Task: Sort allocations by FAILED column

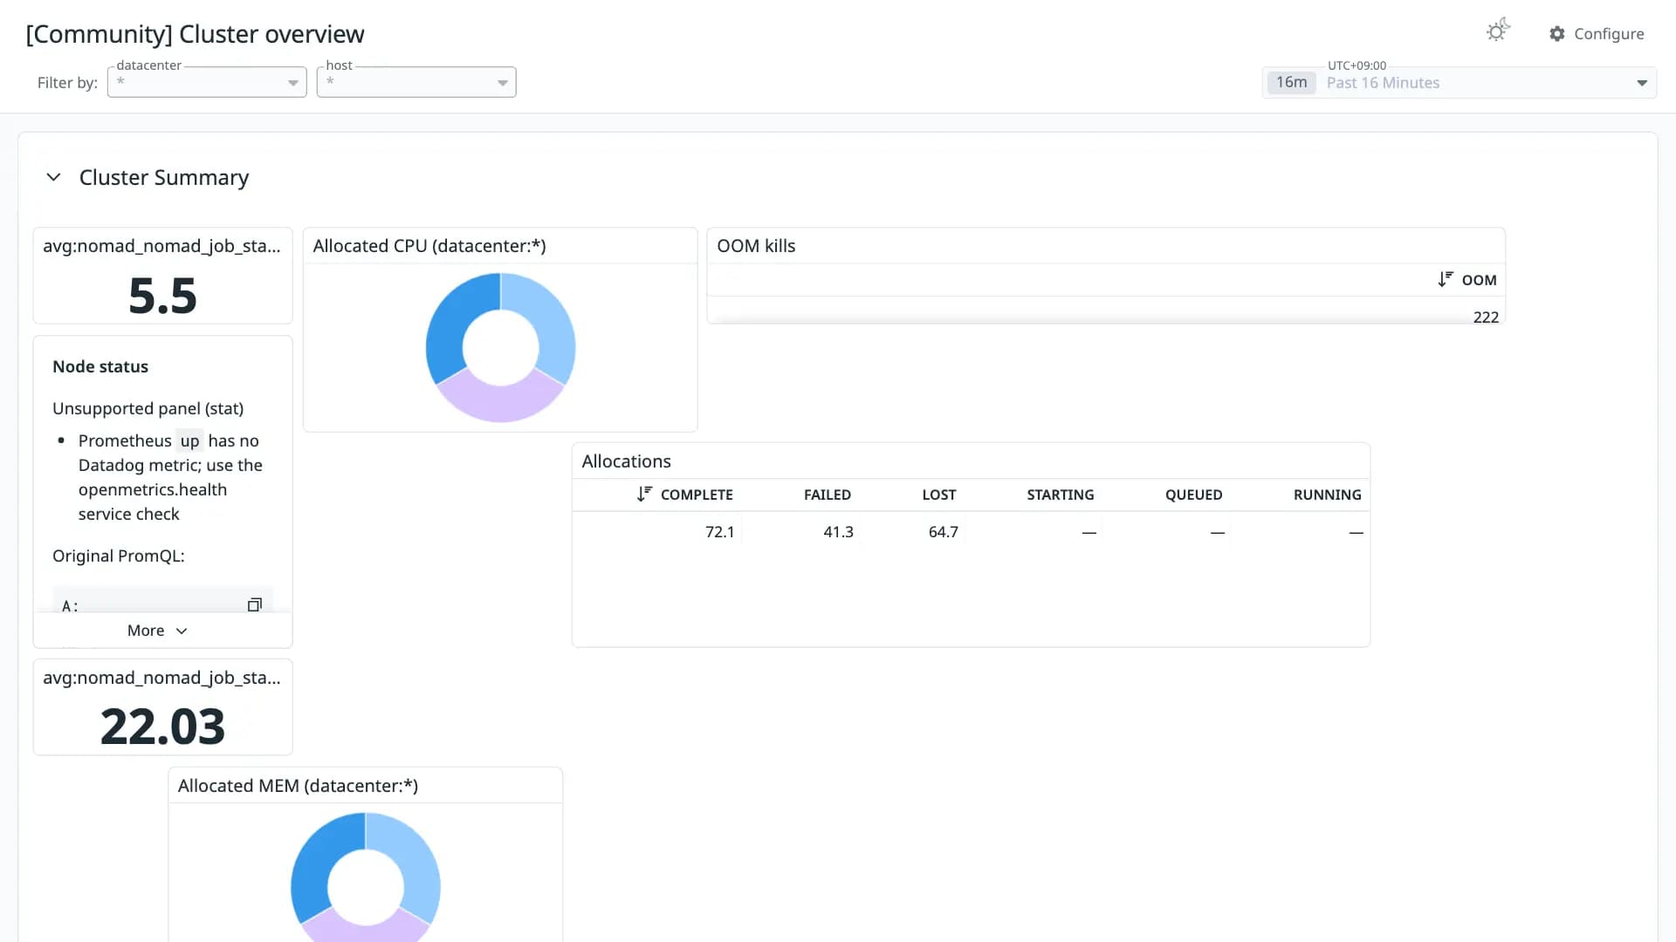Action: coord(827,495)
